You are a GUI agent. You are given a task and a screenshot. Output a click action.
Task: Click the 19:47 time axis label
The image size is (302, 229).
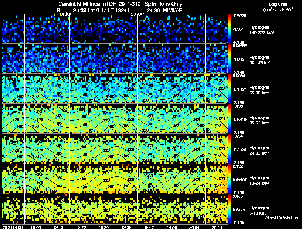click(x=149, y=227)
